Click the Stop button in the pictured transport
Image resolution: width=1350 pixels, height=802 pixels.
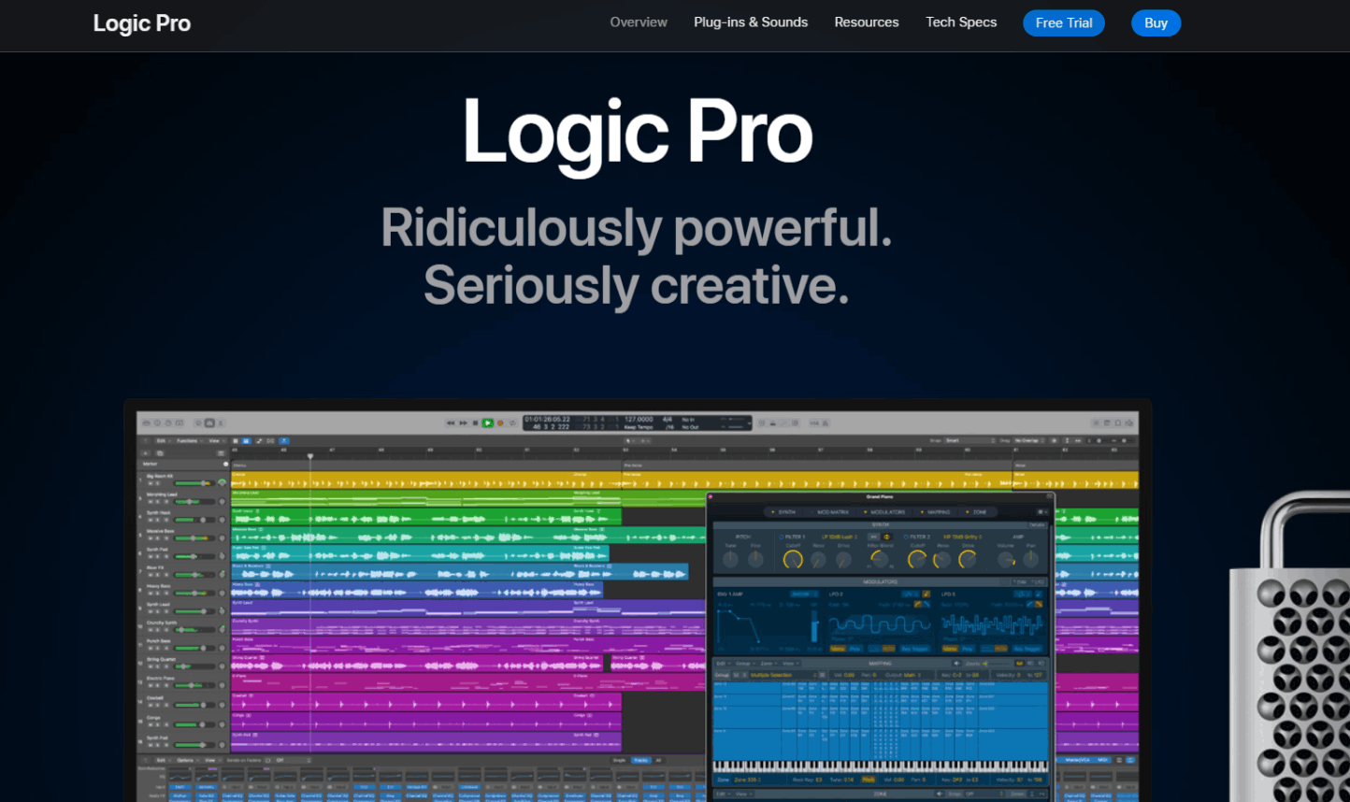[475, 423]
